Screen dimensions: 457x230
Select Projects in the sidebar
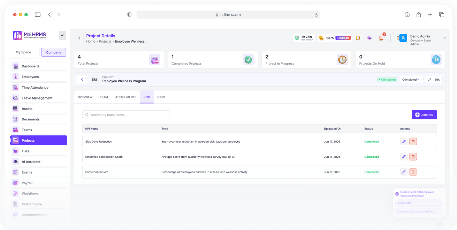click(39, 140)
